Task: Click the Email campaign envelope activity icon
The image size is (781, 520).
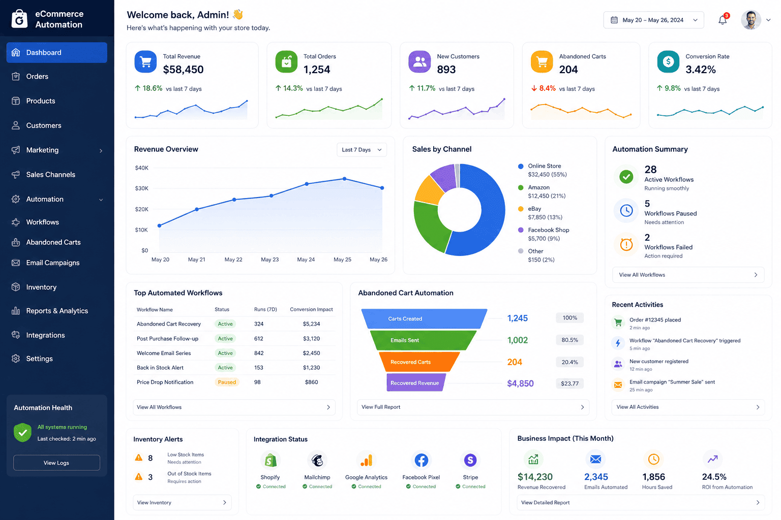Action: click(x=618, y=385)
